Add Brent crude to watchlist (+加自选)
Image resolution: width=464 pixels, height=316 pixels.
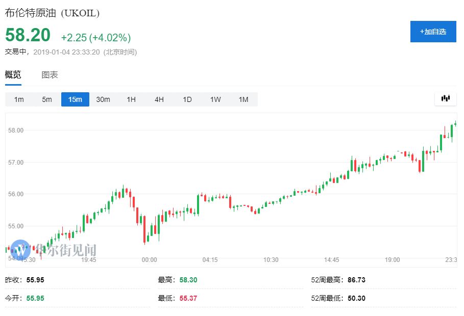433,32
